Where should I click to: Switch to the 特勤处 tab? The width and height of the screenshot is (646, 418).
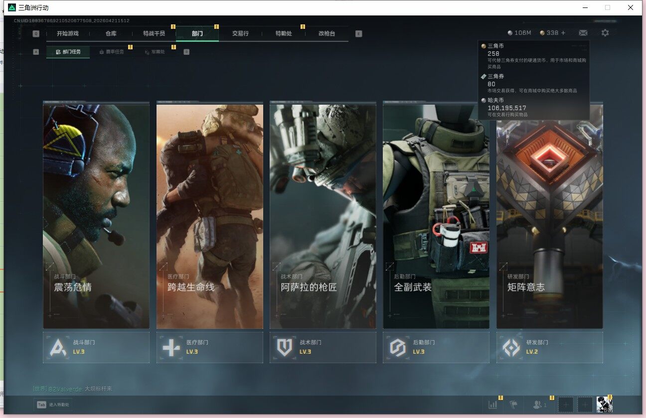284,33
